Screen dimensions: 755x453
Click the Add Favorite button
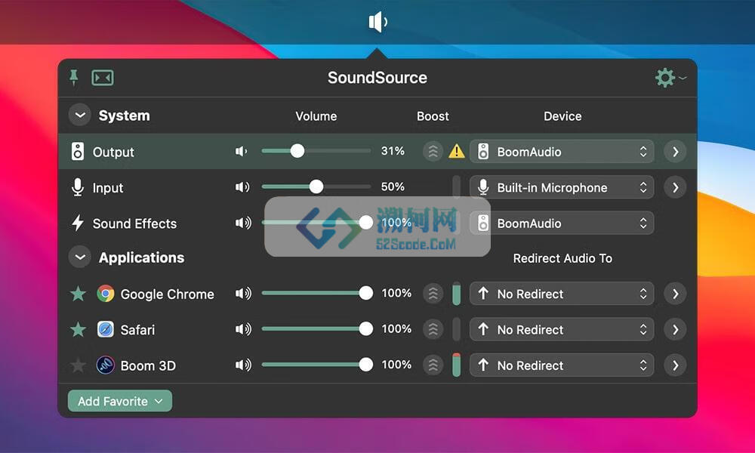coord(120,401)
